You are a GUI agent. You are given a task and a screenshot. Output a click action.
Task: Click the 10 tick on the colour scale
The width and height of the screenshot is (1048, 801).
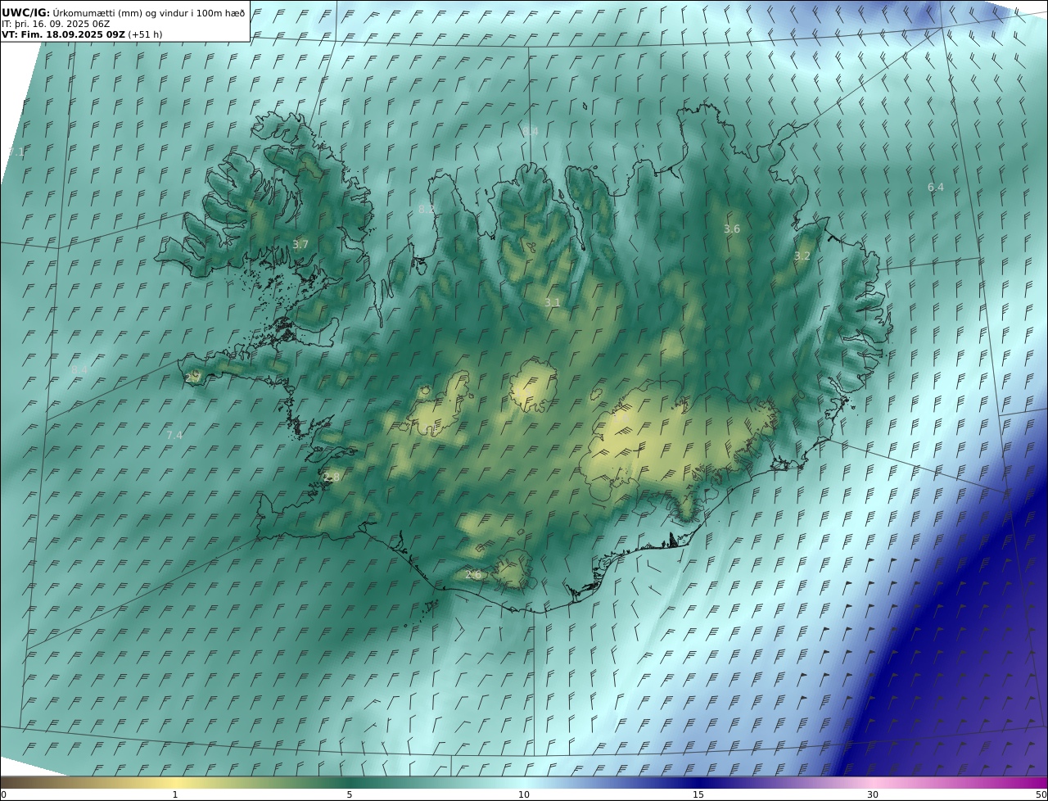(524, 794)
